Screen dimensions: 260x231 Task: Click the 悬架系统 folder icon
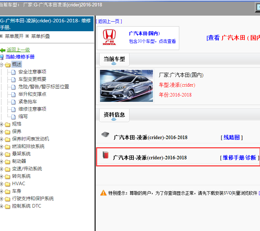(7, 154)
